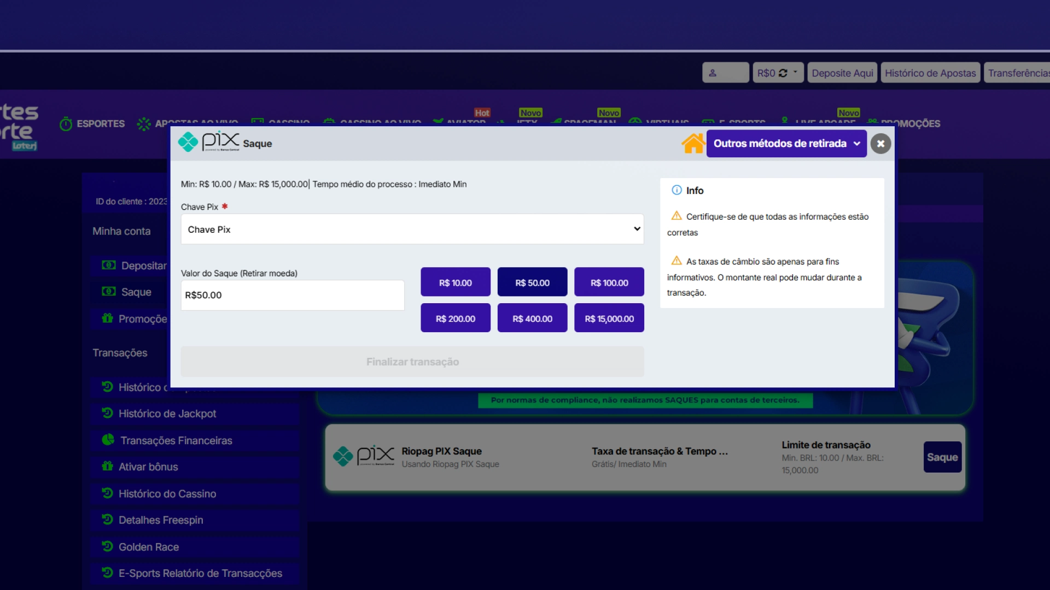This screenshot has height=590, width=1050.
Task: Click the user profile icon button
Action: 725,73
